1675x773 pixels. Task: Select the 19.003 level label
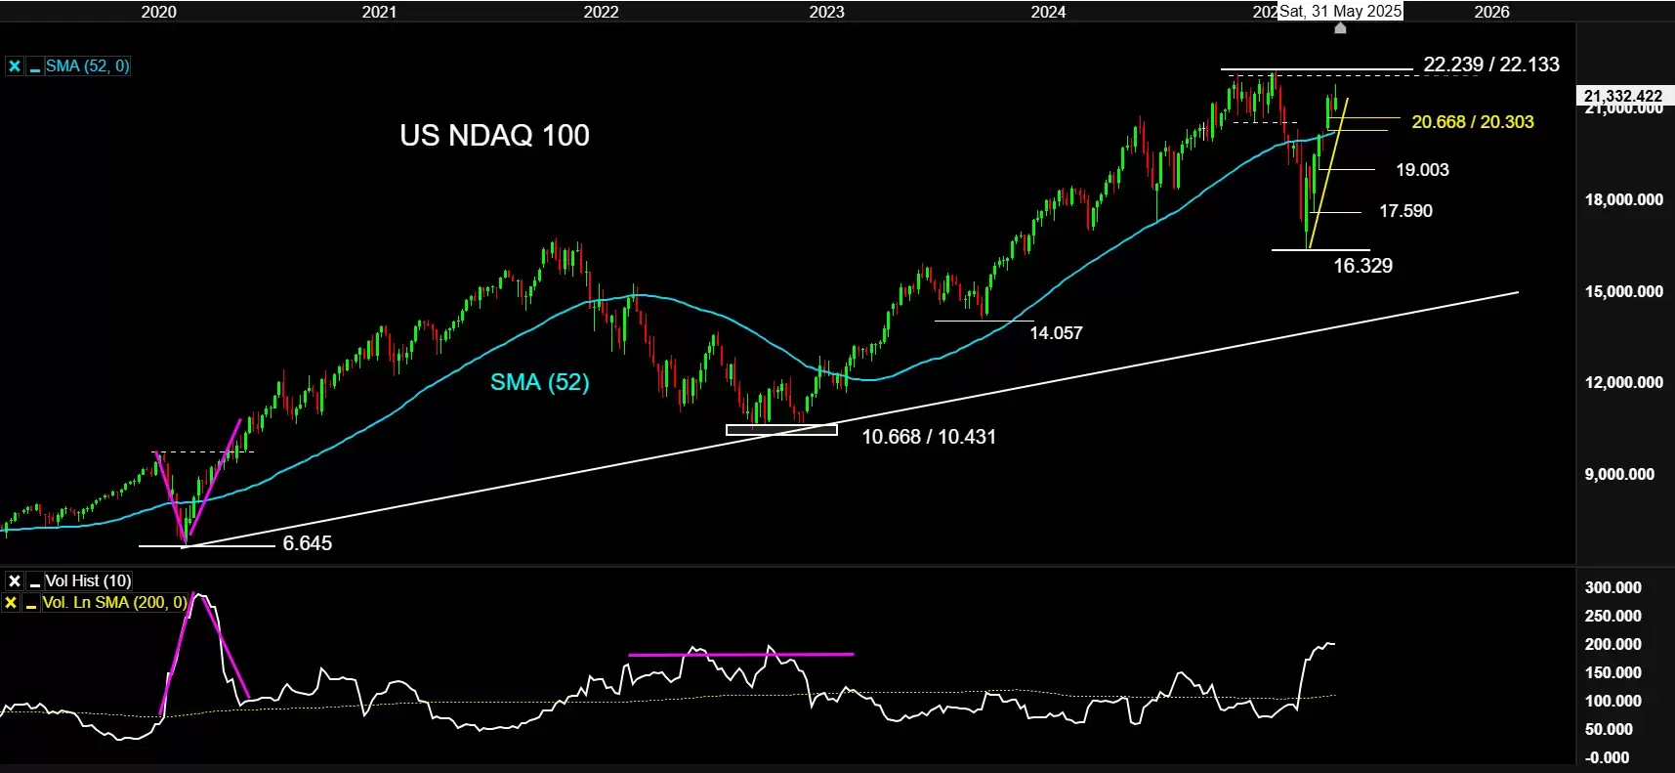pos(1422,170)
